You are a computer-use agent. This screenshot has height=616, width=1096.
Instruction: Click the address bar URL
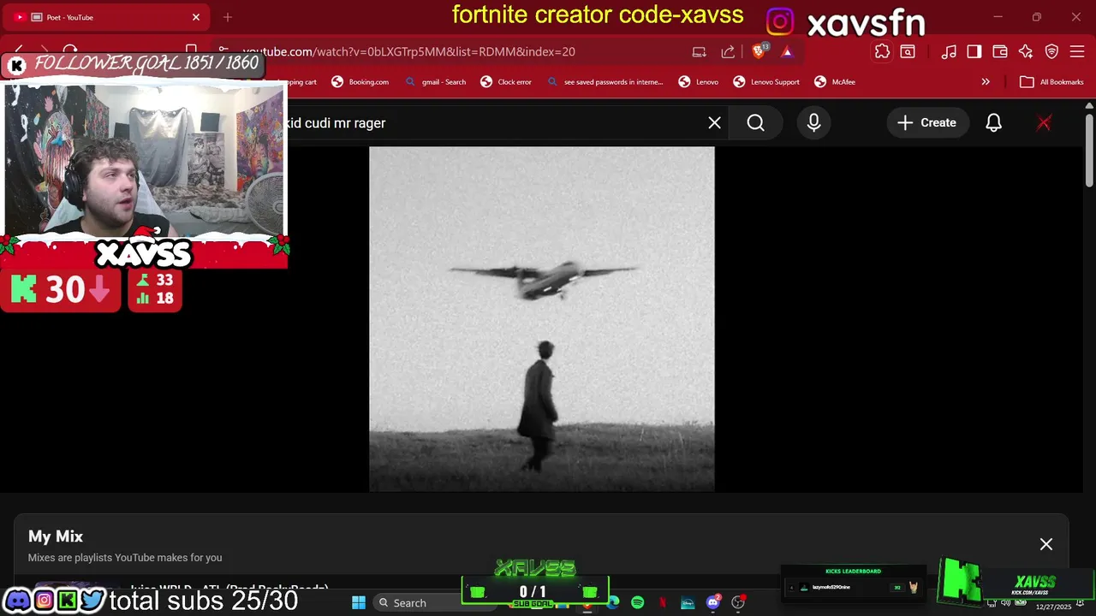point(408,52)
